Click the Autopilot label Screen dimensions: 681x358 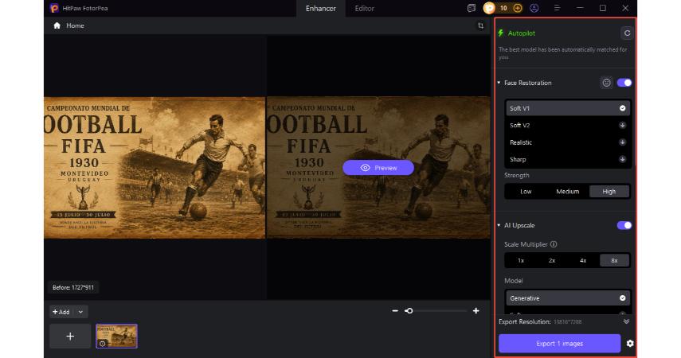521,33
